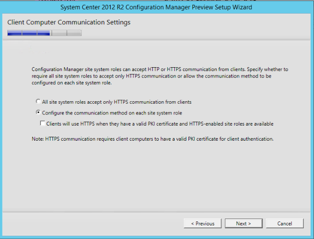Click the 'System Center 2012 R2' title text

pos(97,7)
